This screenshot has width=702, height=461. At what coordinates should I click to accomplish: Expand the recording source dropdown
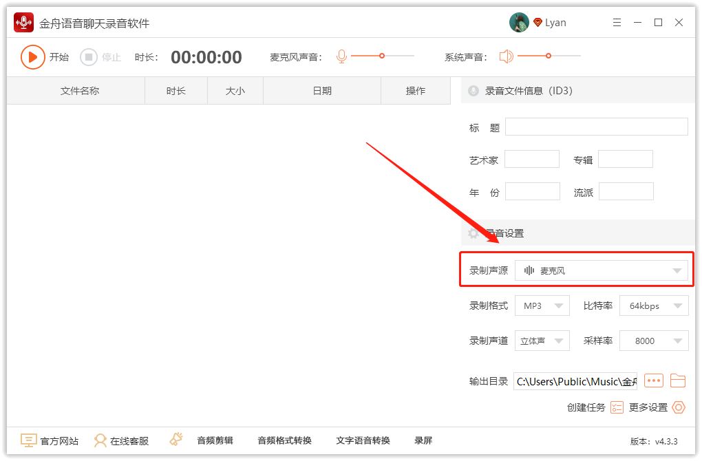(601, 271)
